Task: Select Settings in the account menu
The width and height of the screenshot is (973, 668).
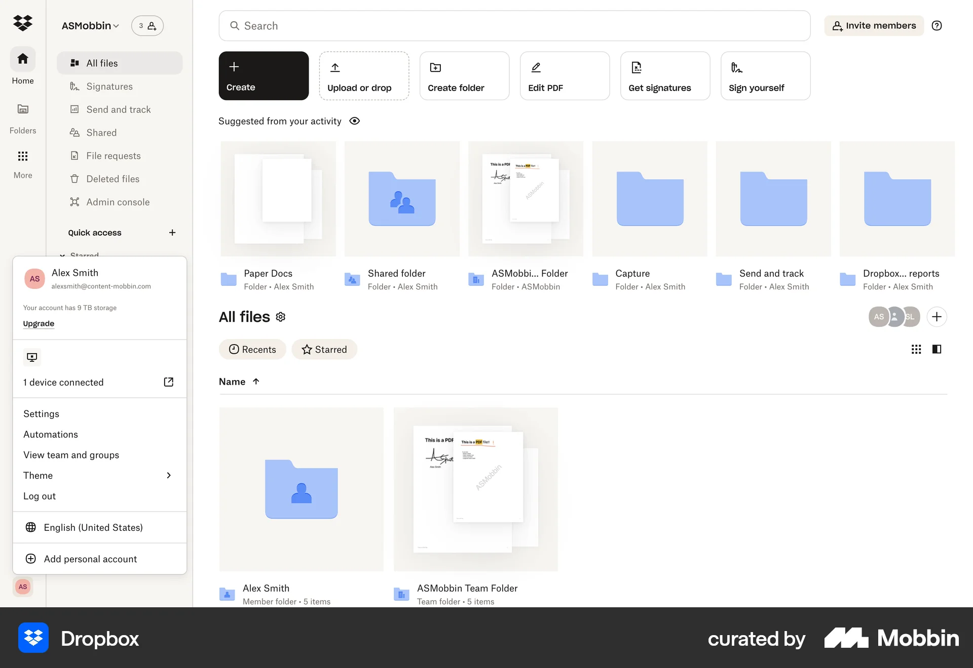Action: (x=41, y=413)
